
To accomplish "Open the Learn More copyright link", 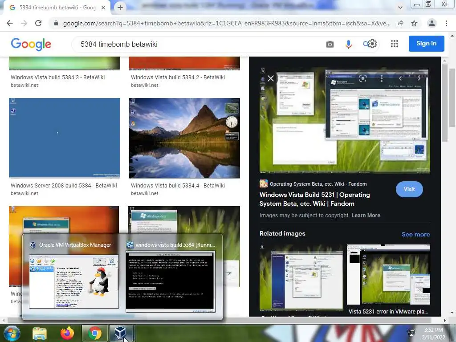I will [x=366, y=216].
